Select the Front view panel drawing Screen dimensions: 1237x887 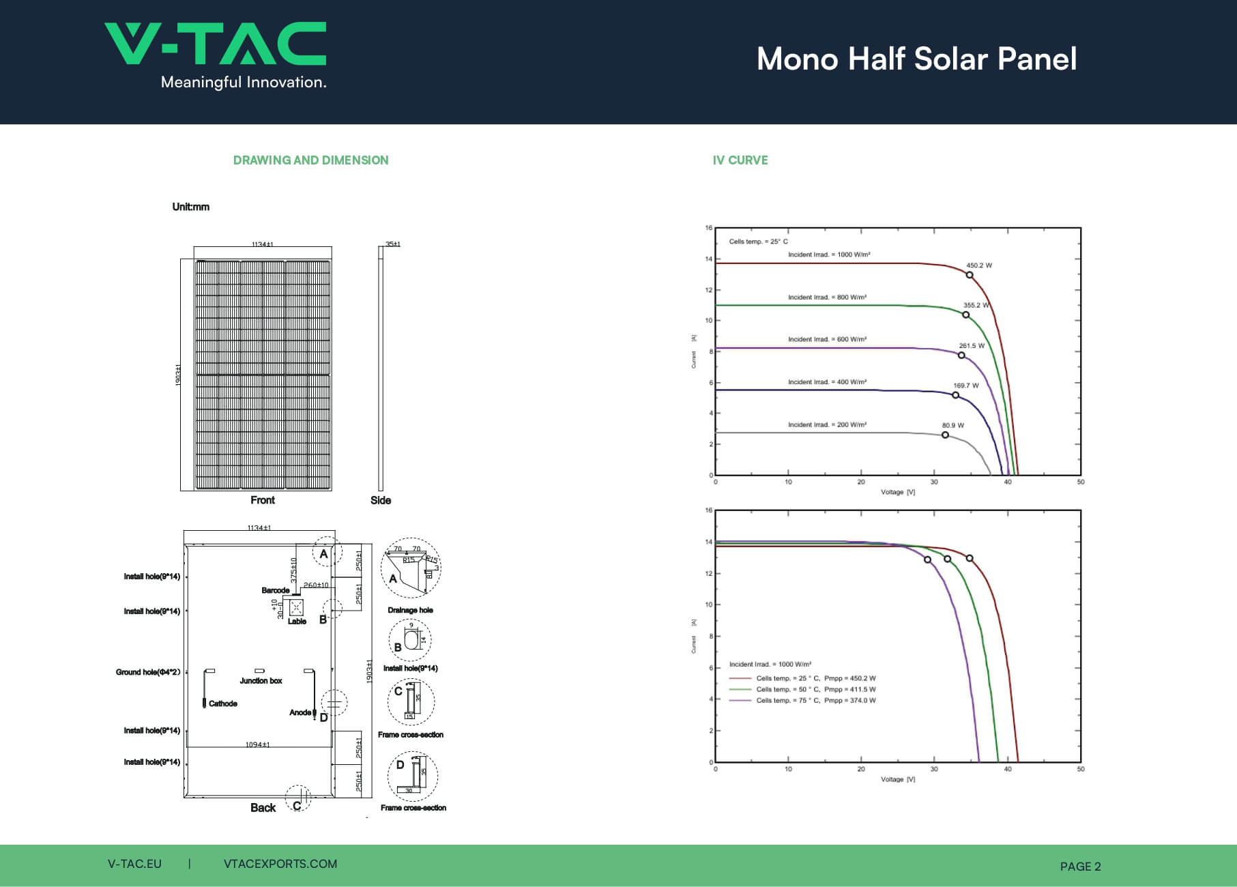point(263,375)
